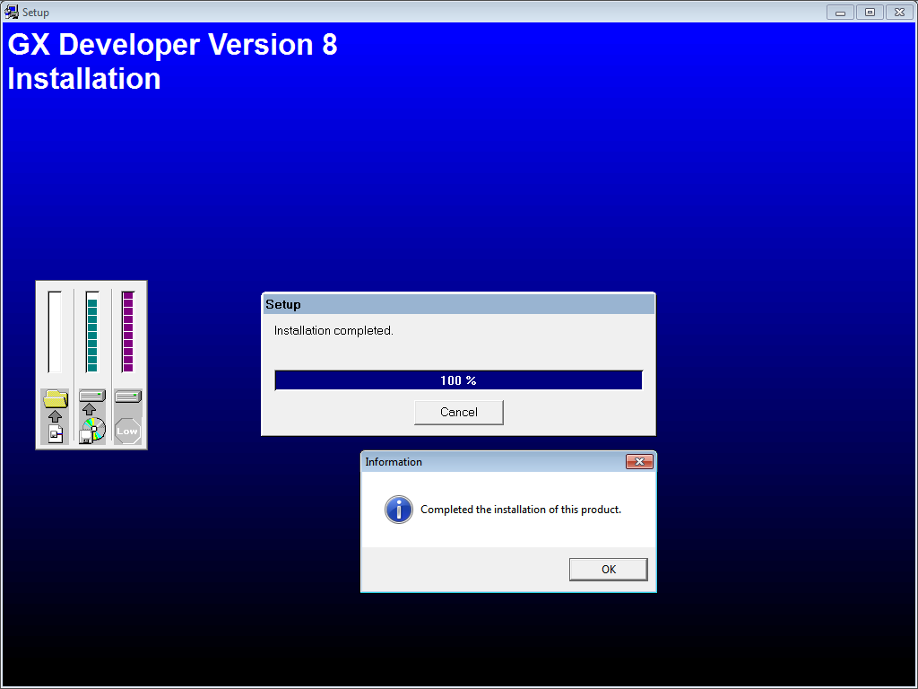Image resolution: width=918 pixels, height=689 pixels.
Task: Close the main Setup window
Action: point(900,13)
